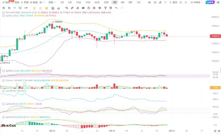Image resolution: width=221 pixels, height=134 pixels.
Task: Toggle alert bell on ATR(14)
Action: point(7,91)
